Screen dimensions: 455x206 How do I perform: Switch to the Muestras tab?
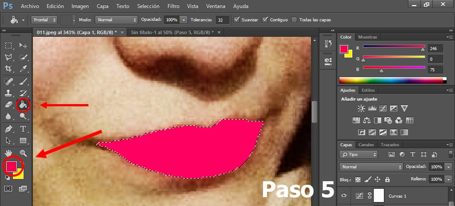367,37
